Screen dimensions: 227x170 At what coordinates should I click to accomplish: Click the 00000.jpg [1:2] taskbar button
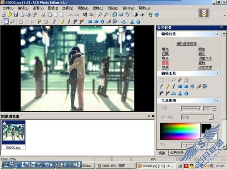[x=156, y=166]
